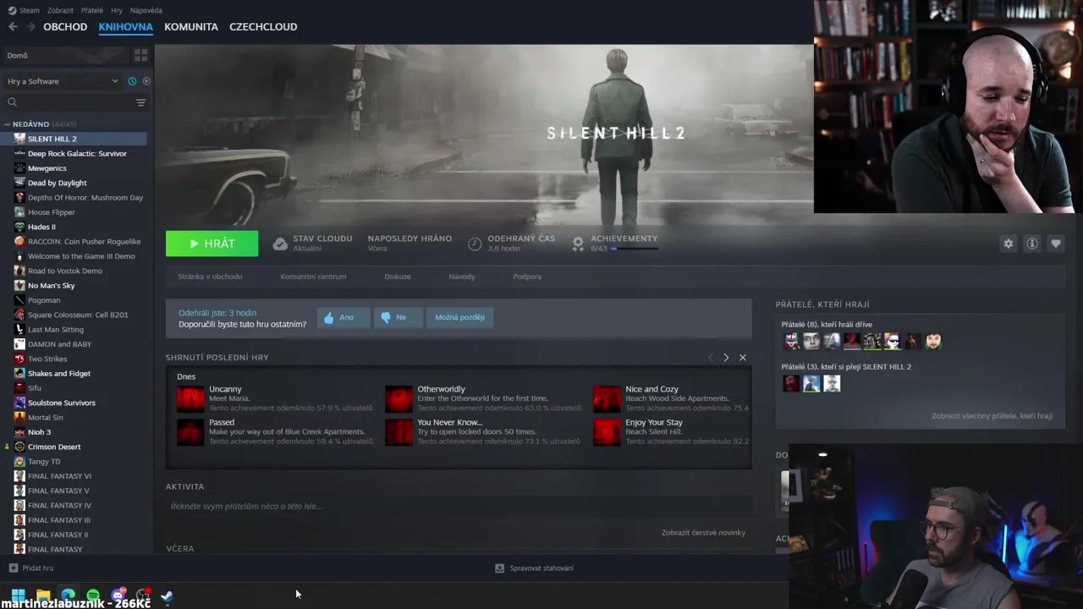Click the Otherworldly achievement icon

pyautogui.click(x=399, y=398)
